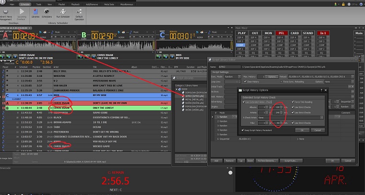Select JUTRO library in tree
Viewport: 365px width, 195px height.
(187, 96)
